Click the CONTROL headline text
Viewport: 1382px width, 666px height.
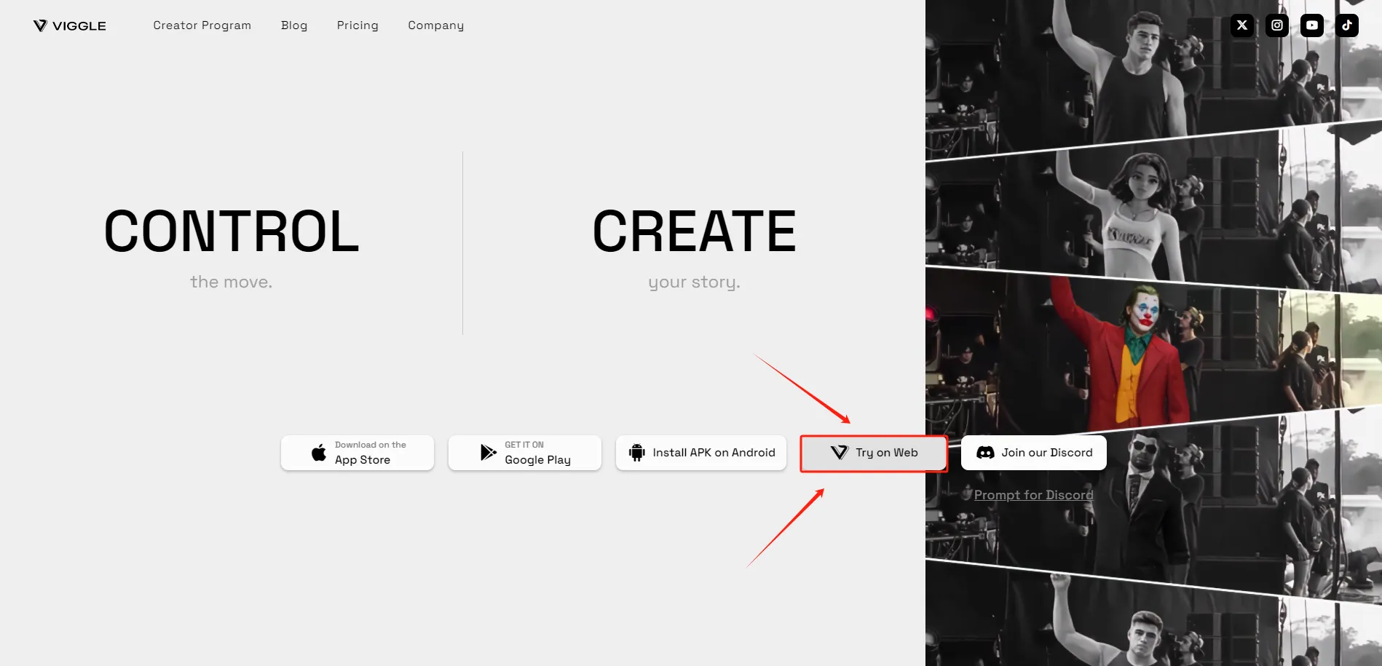232,231
